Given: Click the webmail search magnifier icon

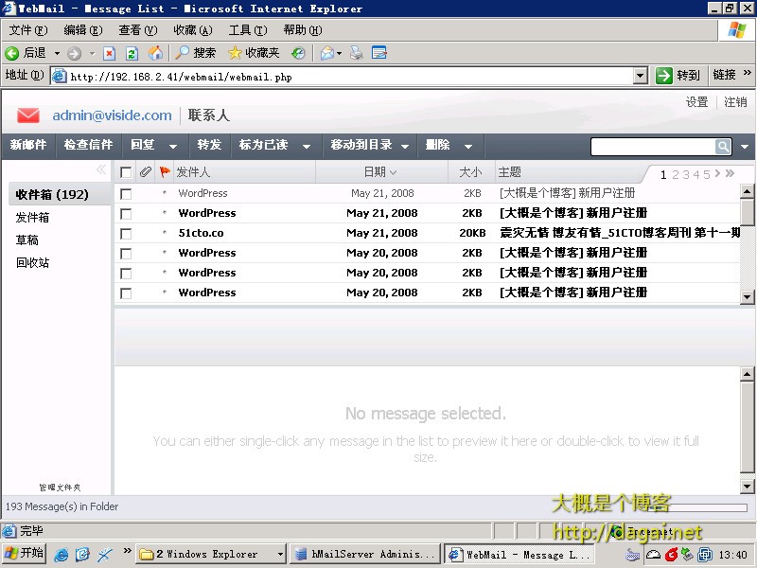Looking at the screenshot, I should 723,146.
